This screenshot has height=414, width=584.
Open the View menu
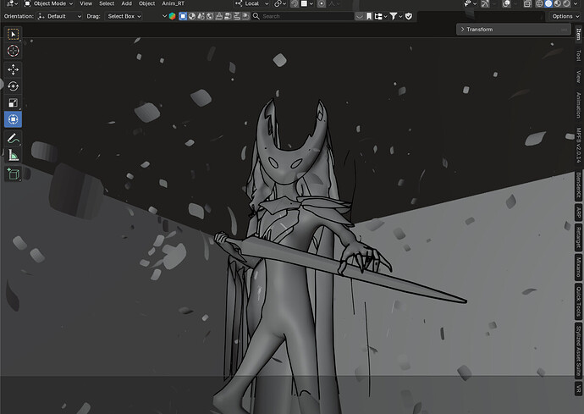(x=85, y=3)
